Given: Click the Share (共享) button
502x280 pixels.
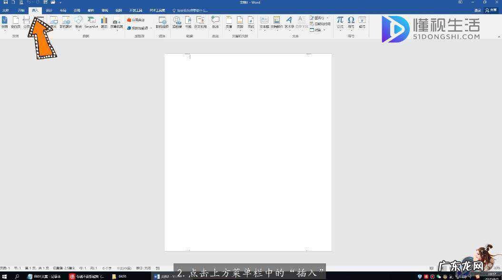Looking at the screenshot, I should [491, 10].
